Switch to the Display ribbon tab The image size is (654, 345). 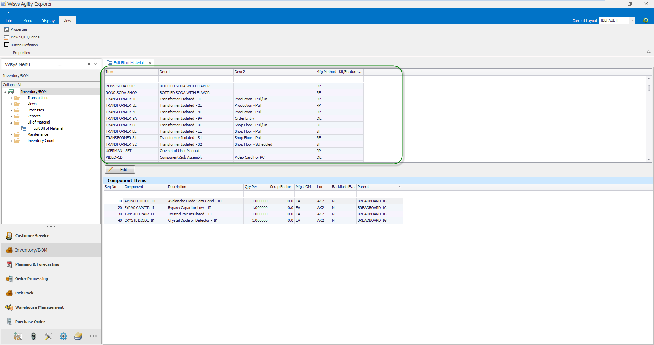tap(48, 21)
